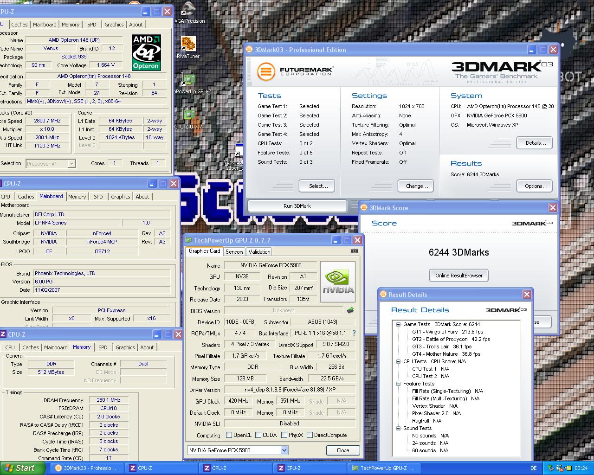Click the GPU Clock 420 MHz field
Screen dimensions: 594x475
tap(238, 401)
